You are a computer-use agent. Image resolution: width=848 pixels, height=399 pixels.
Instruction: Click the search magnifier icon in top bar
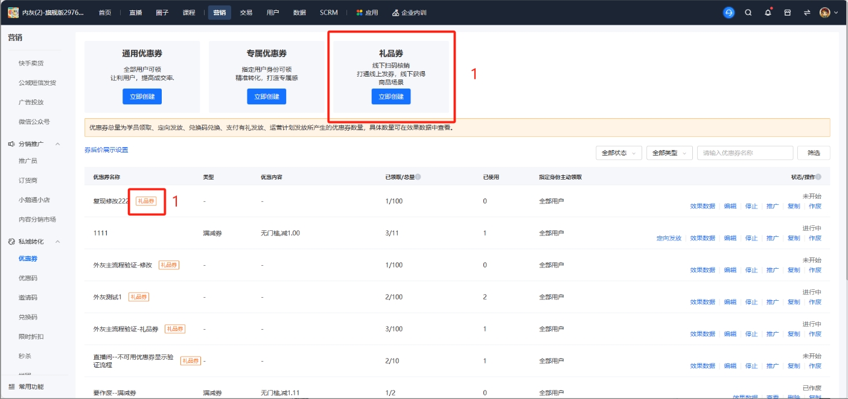[747, 11]
